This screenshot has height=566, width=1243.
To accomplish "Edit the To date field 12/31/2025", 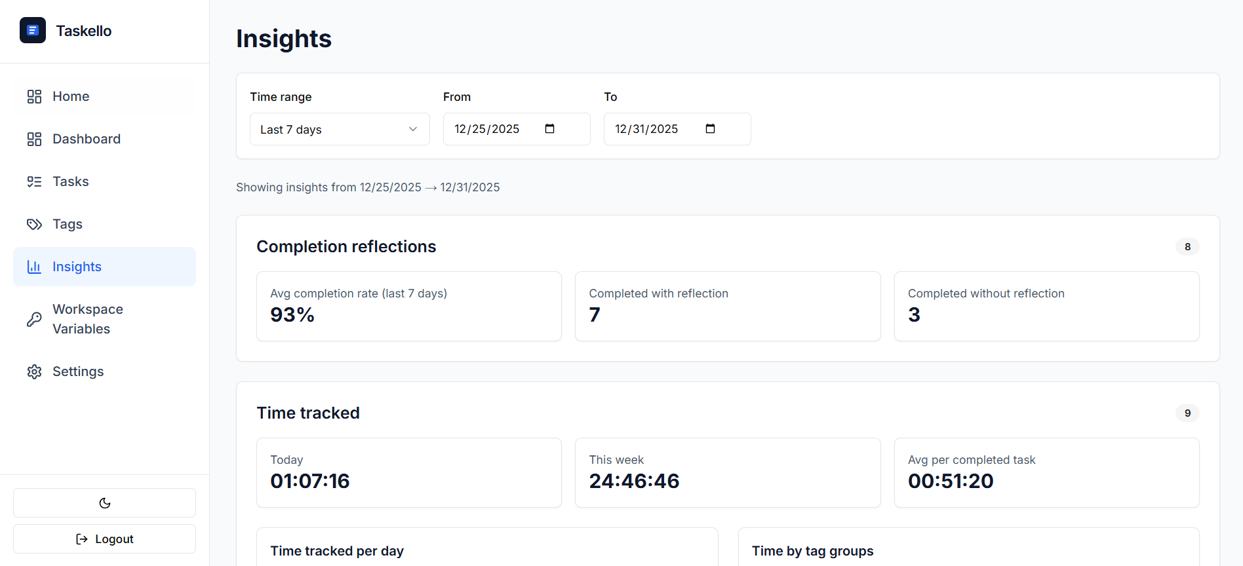I will point(677,129).
